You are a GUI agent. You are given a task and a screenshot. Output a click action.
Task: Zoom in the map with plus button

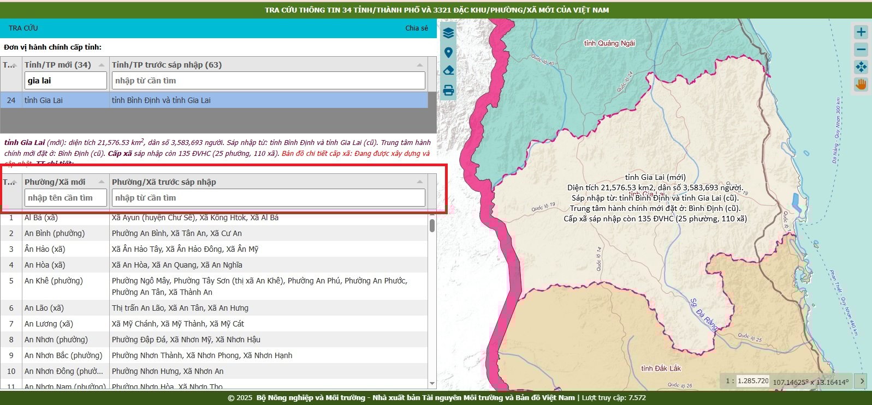pos(861,32)
